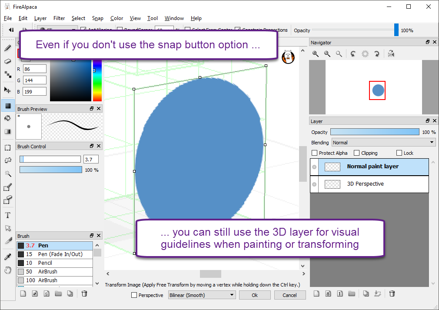Select the Hand tool
Screen dimensions: 439x310
pos(8,270)
